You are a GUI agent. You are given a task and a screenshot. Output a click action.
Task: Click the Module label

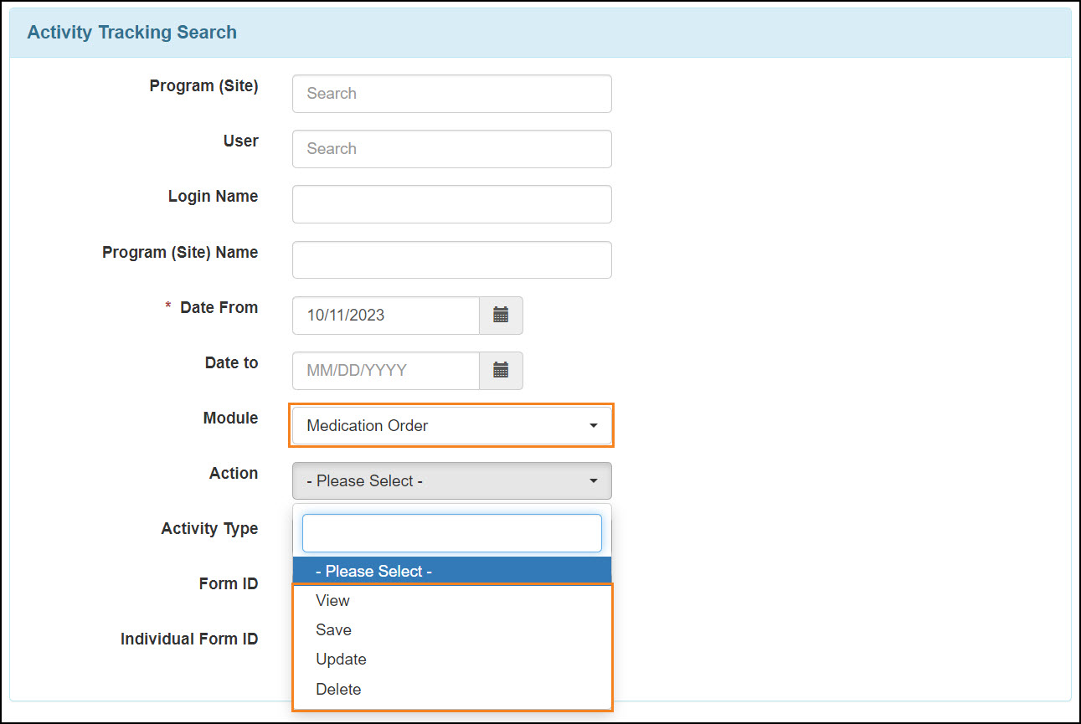[x=231, y=418]
